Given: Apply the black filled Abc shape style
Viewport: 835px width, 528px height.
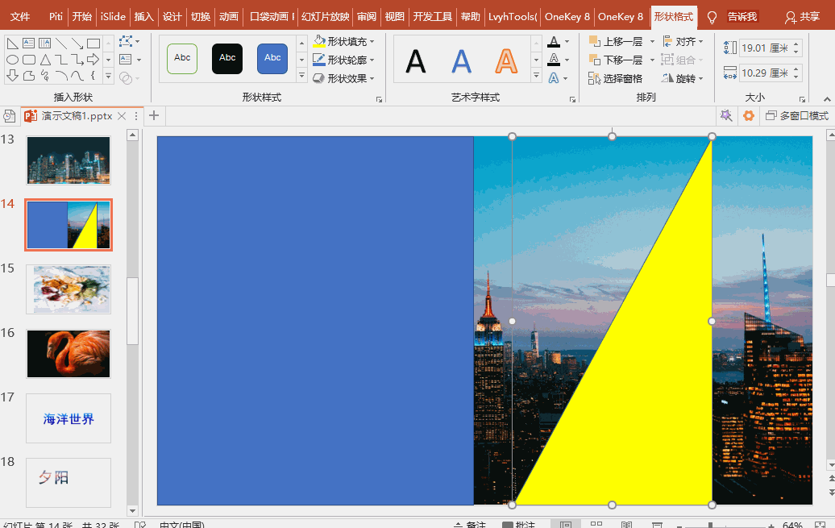Looking at the screenshot, I should coord(227,58).
